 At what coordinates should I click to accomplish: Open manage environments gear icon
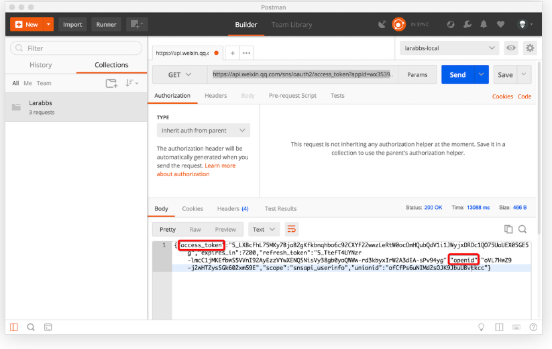530,48
